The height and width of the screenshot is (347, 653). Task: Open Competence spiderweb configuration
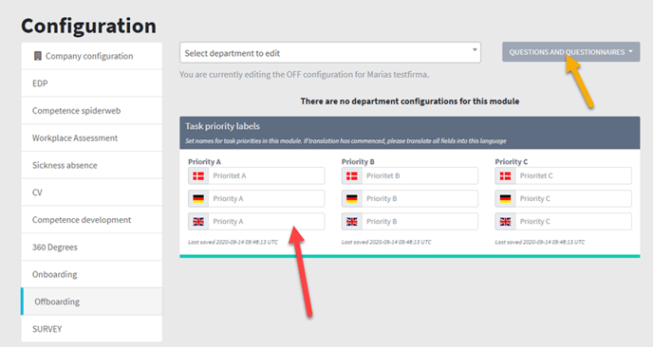coord(92,111)
